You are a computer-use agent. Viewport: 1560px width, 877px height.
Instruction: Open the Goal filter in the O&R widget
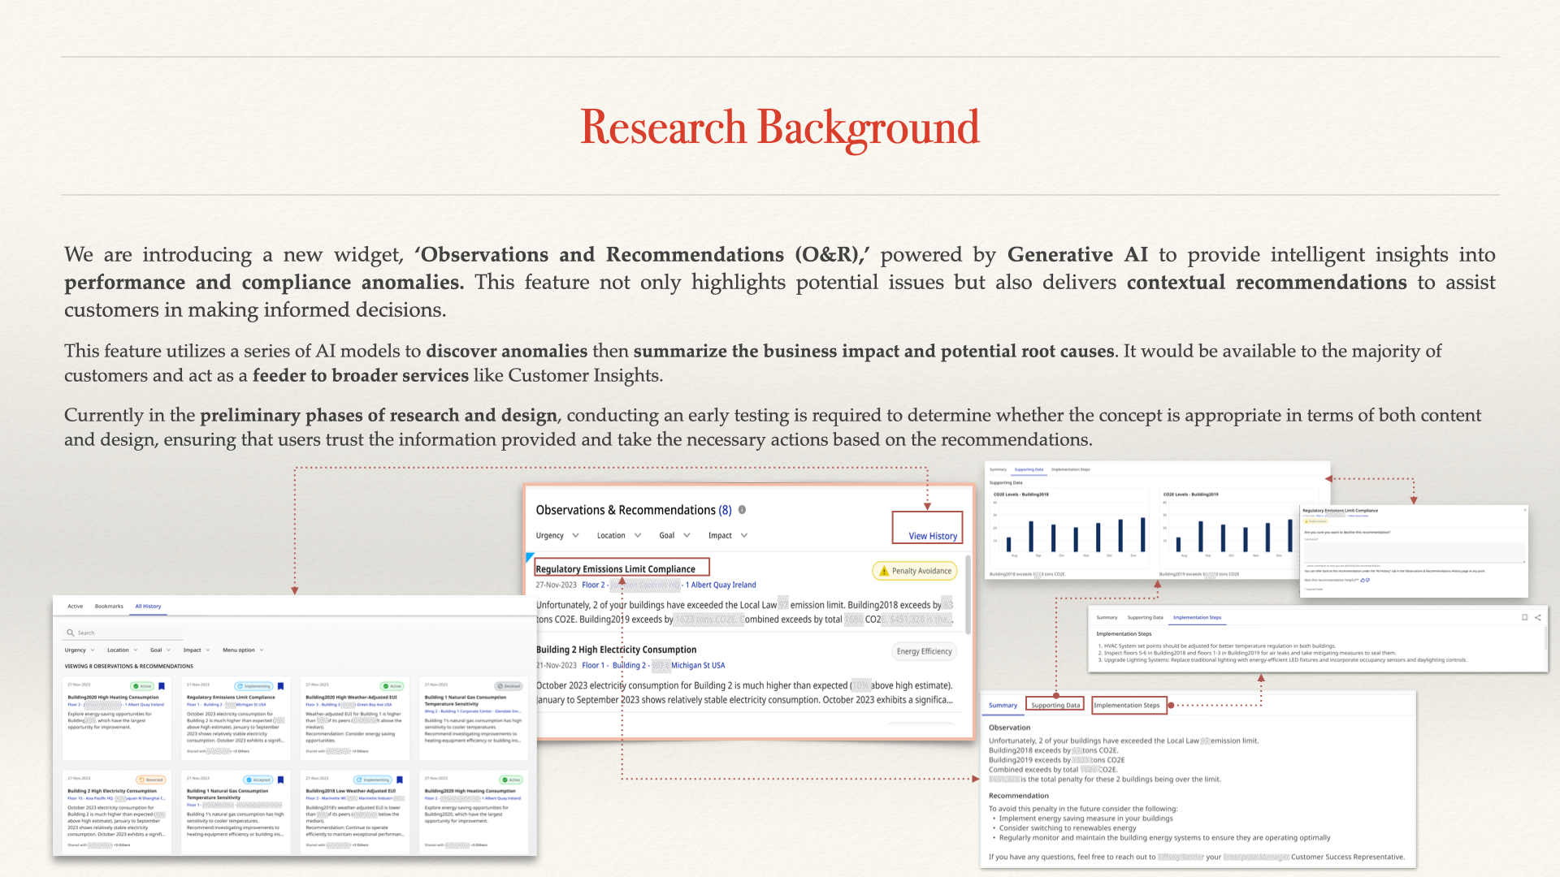click(674, 536)
